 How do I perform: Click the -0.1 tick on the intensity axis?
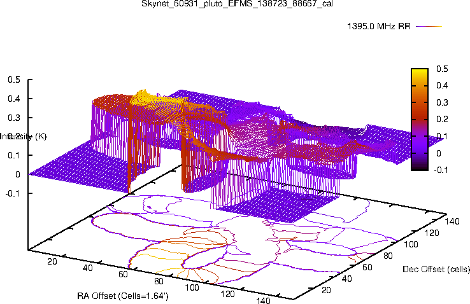click(x=13, y=193)
